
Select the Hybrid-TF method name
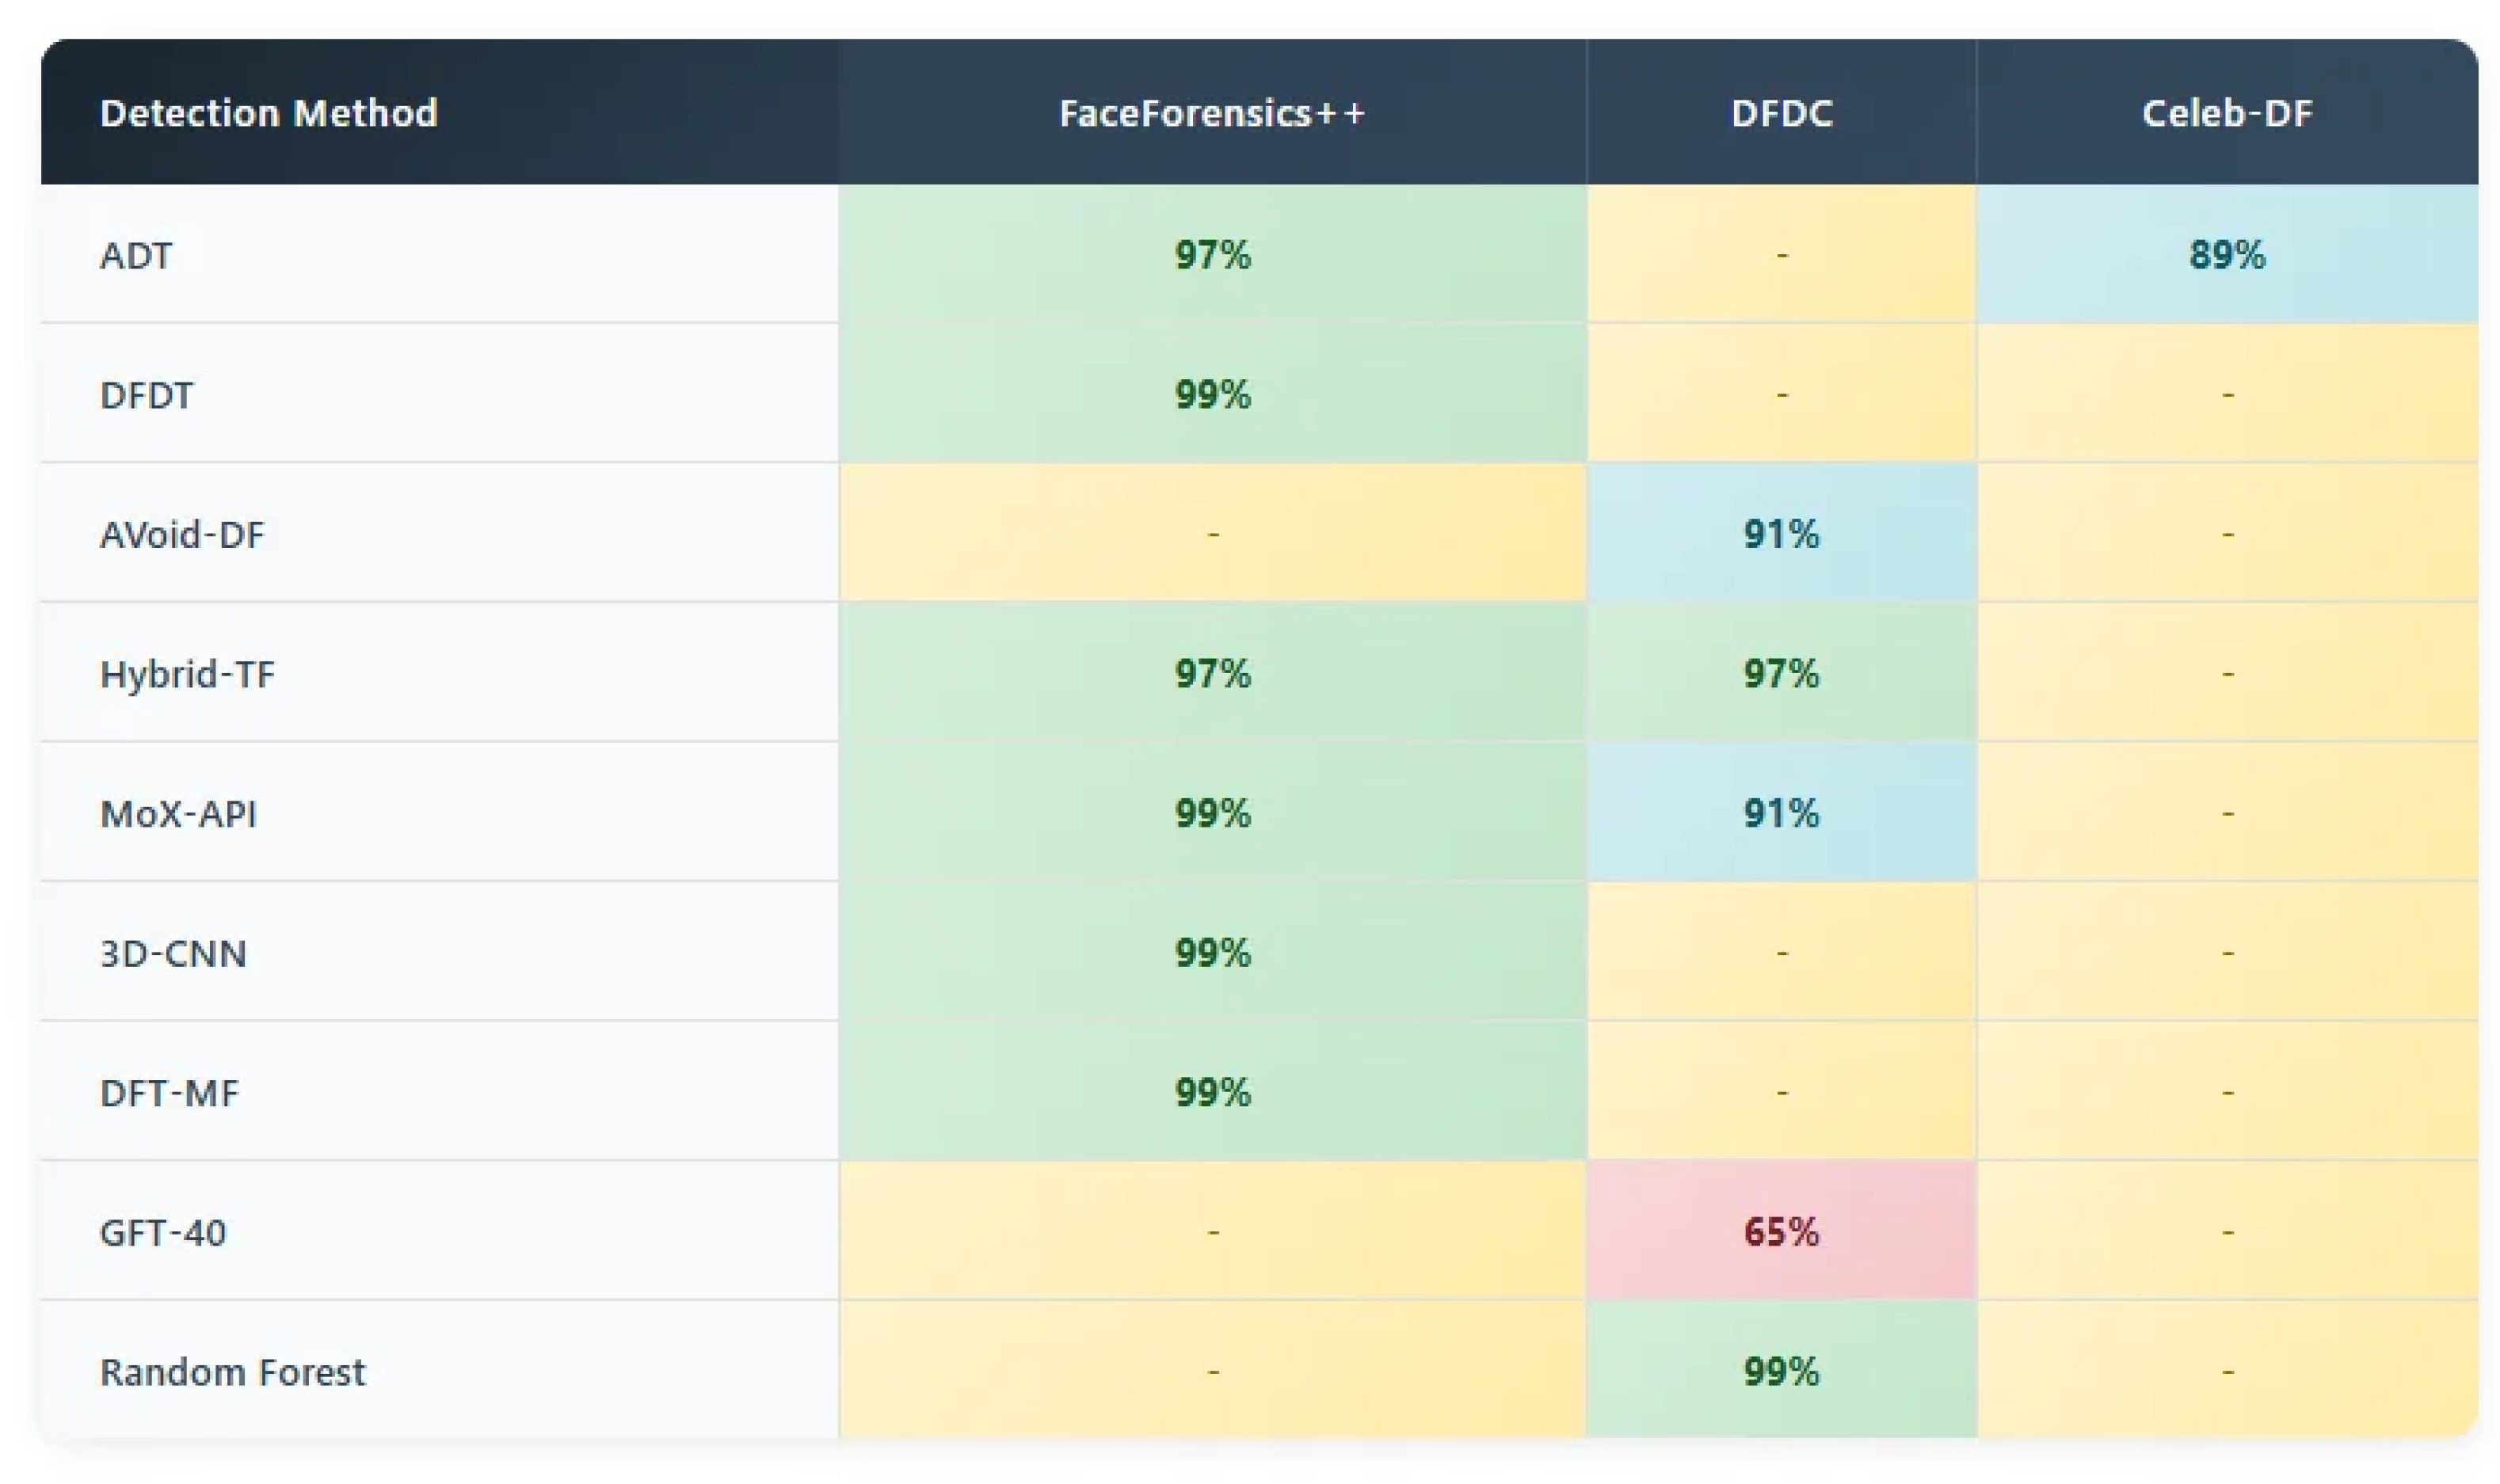187,674
